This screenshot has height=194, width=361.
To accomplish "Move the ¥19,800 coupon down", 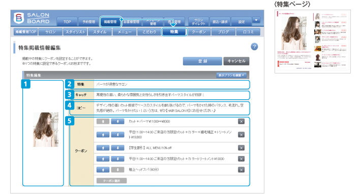I will pos(117,135).
